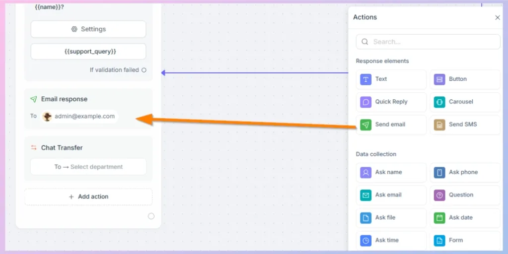The width and height of the screenshot is (508, 254).
Task: Add the Ask file action
Action: click(391, 218)
